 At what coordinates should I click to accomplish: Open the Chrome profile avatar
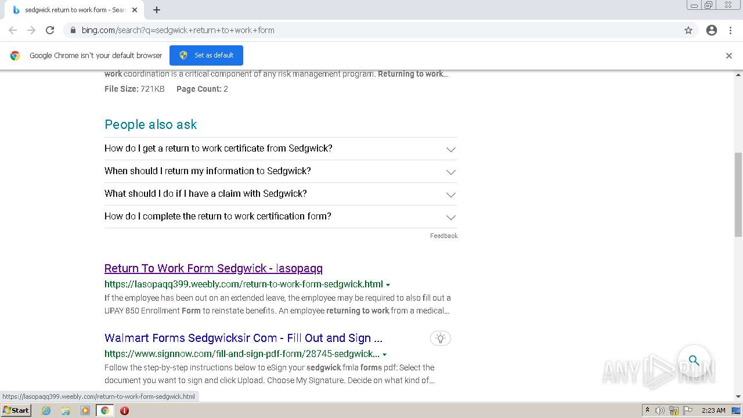[712, 30]
